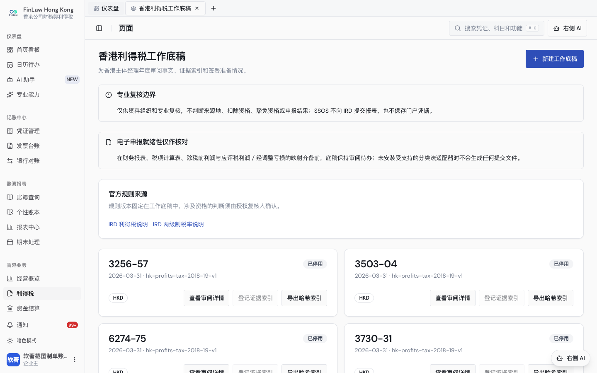
Task: Click the 6274-75 card title
Action: (127, 339)
